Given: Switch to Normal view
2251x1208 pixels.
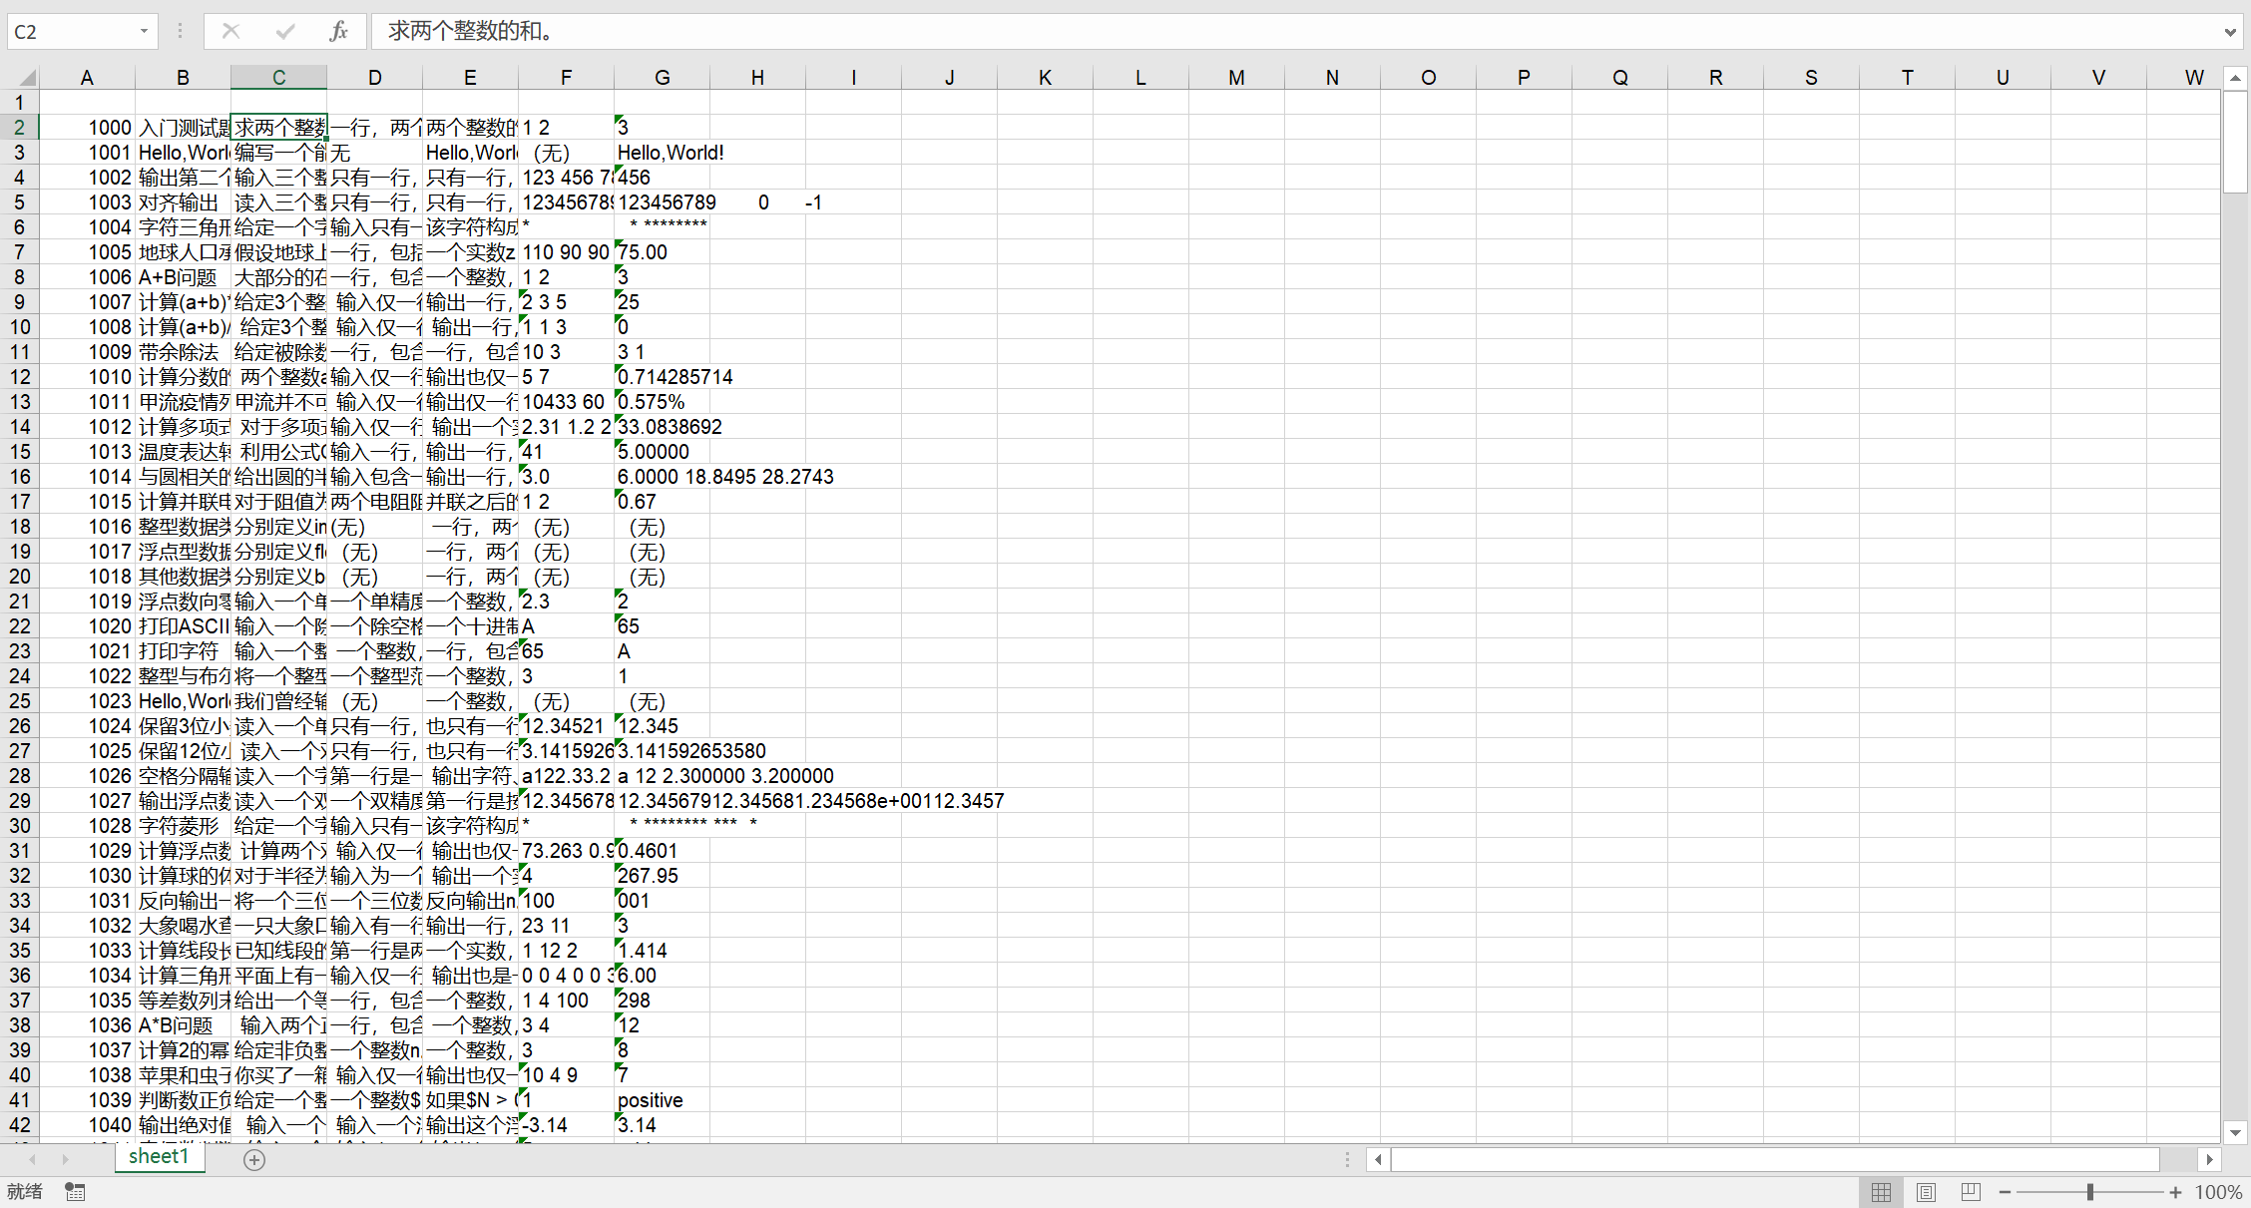Looking at the screenshot, I should point(1881,1192).
